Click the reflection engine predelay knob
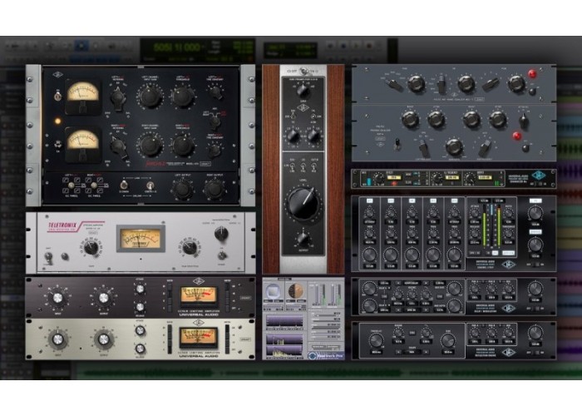Screen dimensions: 582x416 [x=376, y=339]
